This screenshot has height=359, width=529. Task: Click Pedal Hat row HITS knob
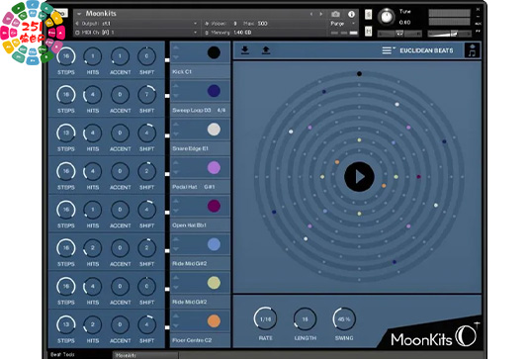pyautogui.click(x=93, y=171)
